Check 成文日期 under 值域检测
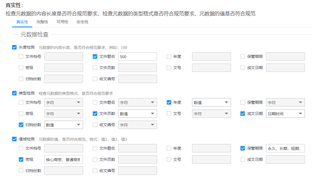The image size is (314, 182). click(x=243, y=159)
